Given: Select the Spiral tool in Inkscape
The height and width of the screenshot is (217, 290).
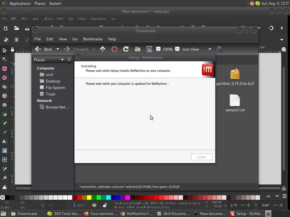Looking at the screenshot, I should click(x=5, y=105).
